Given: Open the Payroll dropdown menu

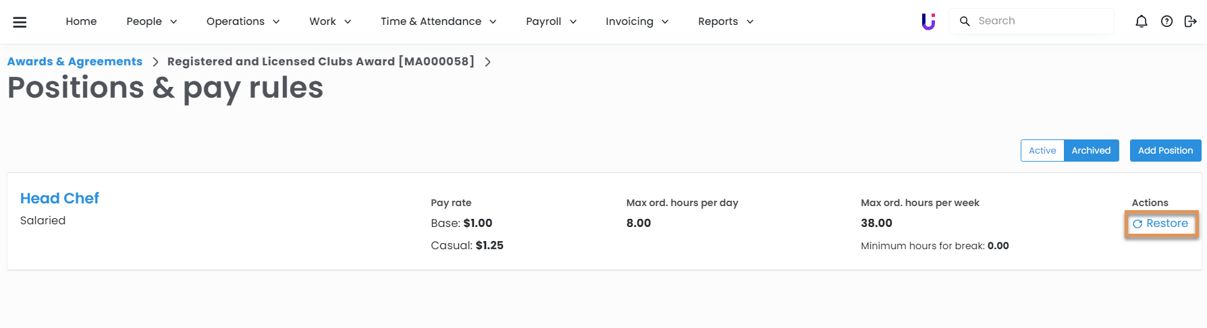Looking at the screenshot, I should (x=551, y=22).
